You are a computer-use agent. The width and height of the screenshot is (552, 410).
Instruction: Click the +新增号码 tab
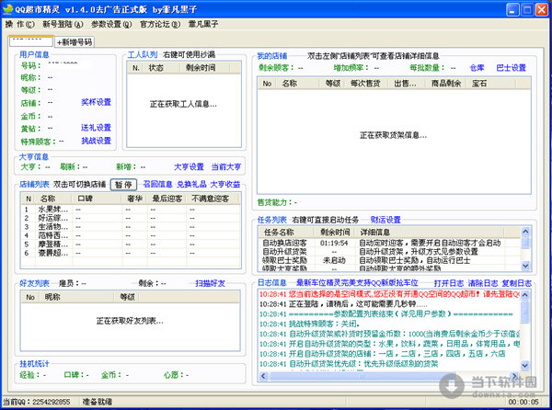point(75,41)
